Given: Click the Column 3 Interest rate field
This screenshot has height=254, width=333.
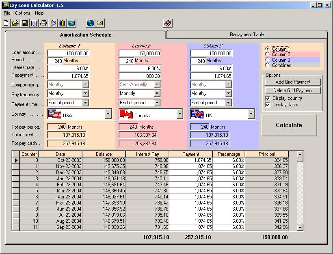Looking at the screenshot, I should [211, 68].
